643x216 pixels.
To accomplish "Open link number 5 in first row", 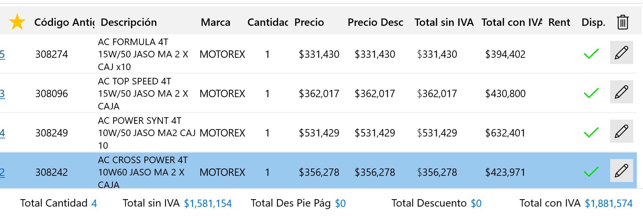I will 2,55.
